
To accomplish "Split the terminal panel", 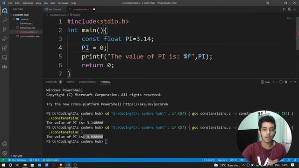I will (281, 82).
